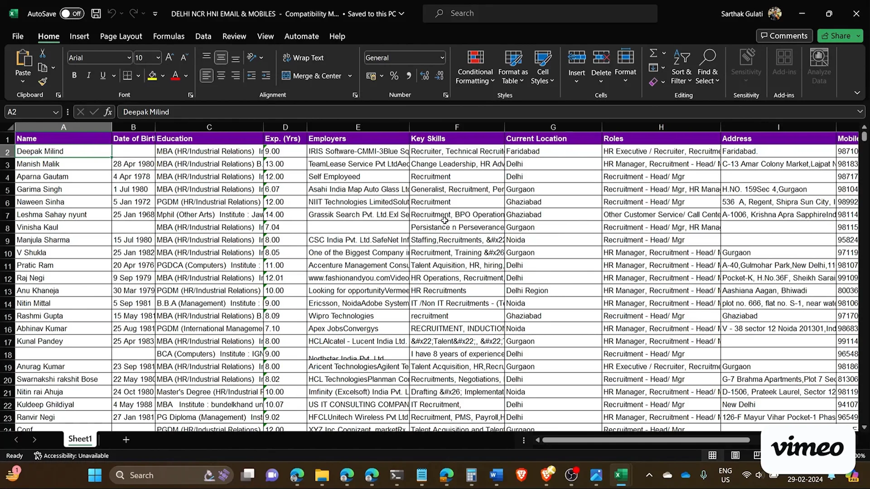Viewport: 870px width, 489px height.
Task: Increase decimal places
Action: (424, 76)
